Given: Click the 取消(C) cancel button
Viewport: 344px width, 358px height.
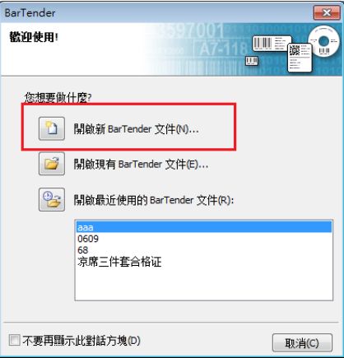Looking at the screenshot, I should pyautogui.click(x=302, y=342).
